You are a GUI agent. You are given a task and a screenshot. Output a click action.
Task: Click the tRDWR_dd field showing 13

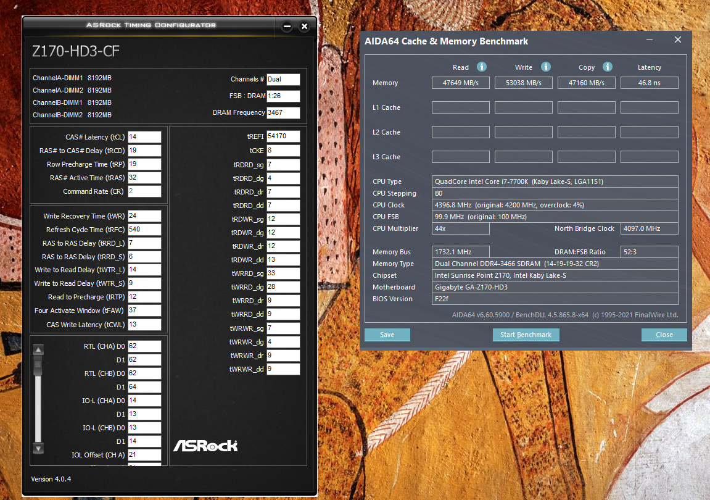click(283, 260)
